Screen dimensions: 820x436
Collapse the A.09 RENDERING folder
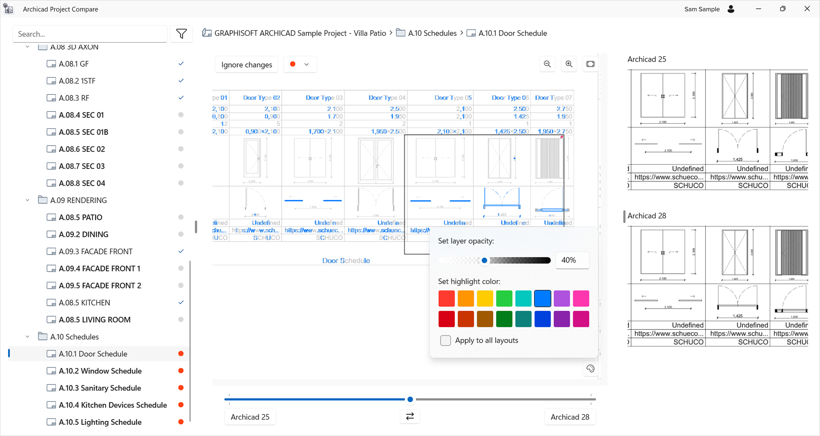pos(28,200)
